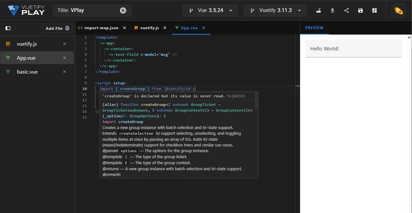Click the JS icon beside vuetify.js in the sidebar

click(x=8, y=44)
